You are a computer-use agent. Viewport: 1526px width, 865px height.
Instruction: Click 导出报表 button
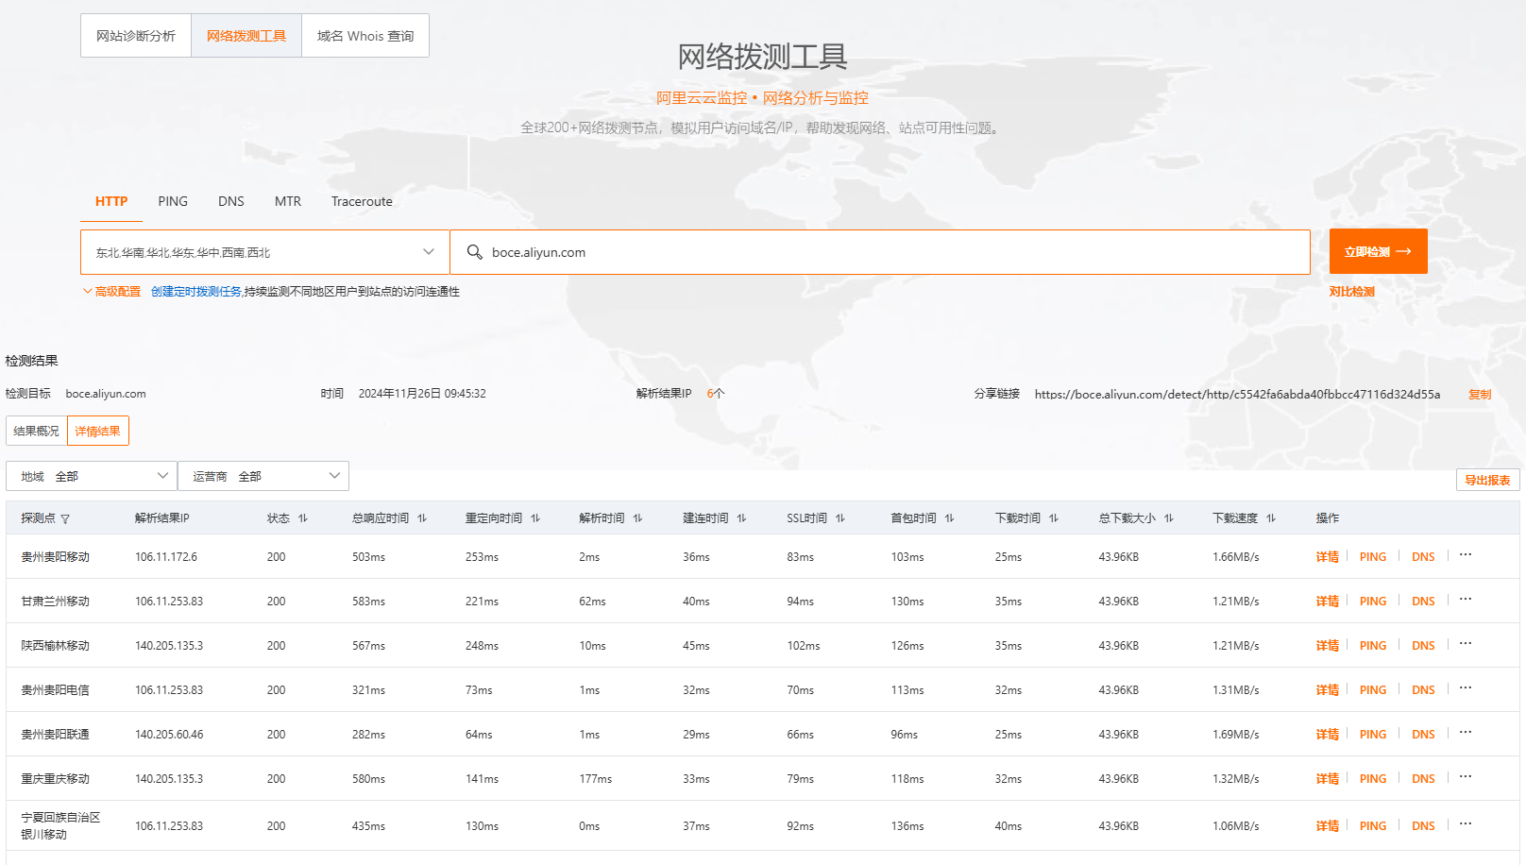point(1487,480)
